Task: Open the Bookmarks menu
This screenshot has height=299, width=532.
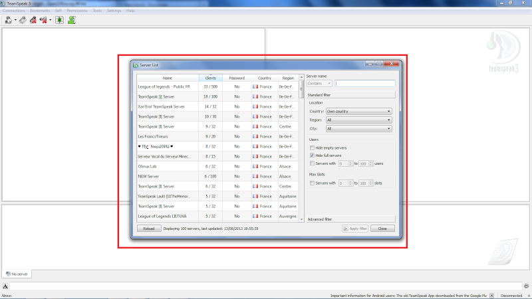Action: (40, 11)
